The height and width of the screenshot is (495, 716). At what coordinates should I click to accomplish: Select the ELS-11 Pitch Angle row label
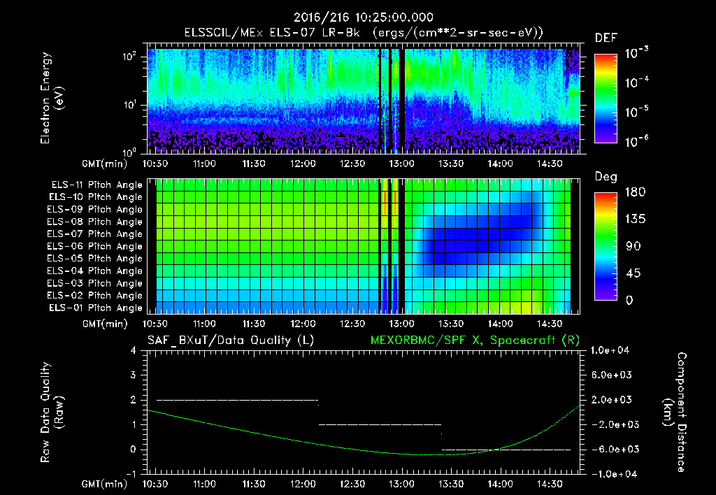[x=96, y=185]
